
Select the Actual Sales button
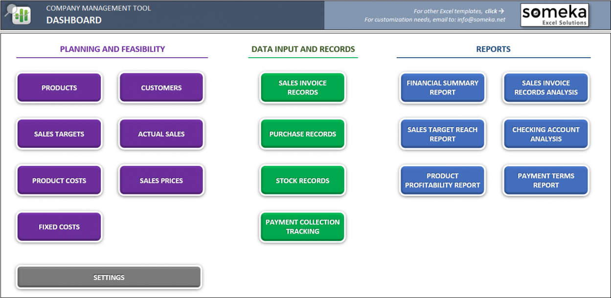click(x=161, y=134)
